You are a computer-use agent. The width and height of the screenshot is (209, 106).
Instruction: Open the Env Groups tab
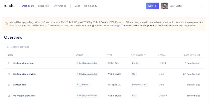[60, 6]
